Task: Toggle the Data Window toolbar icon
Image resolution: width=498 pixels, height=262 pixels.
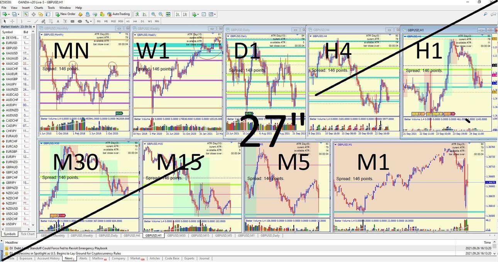Action: [34, 14]
